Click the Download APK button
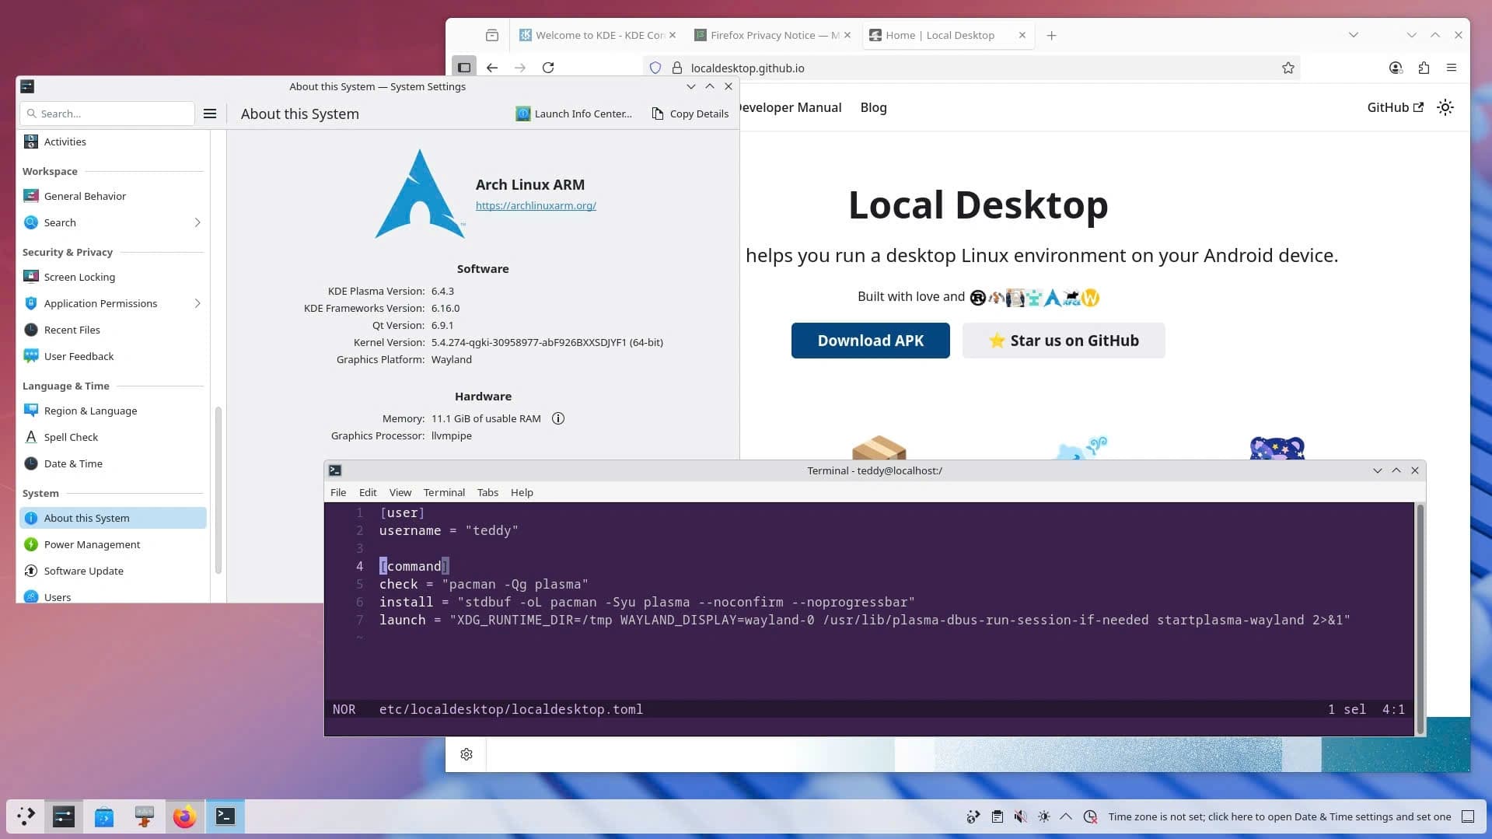 coord(870,341)
